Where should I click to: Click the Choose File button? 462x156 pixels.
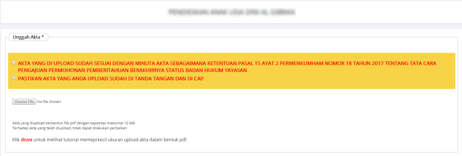click(x=24, y=102)
